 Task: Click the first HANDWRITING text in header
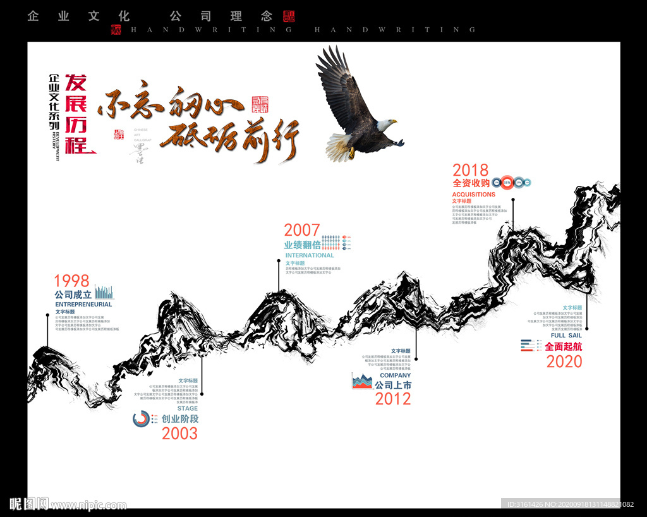click(211, 30)
